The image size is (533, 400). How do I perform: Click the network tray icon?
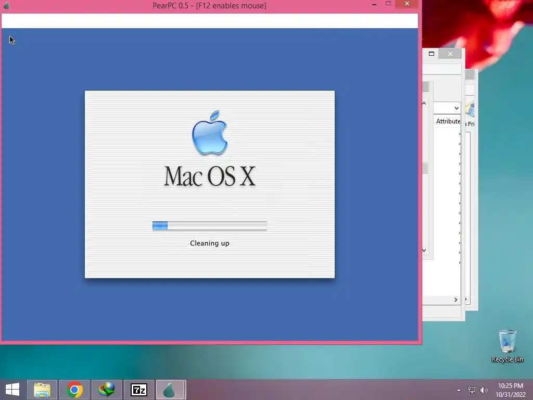(x=472, y=390)
